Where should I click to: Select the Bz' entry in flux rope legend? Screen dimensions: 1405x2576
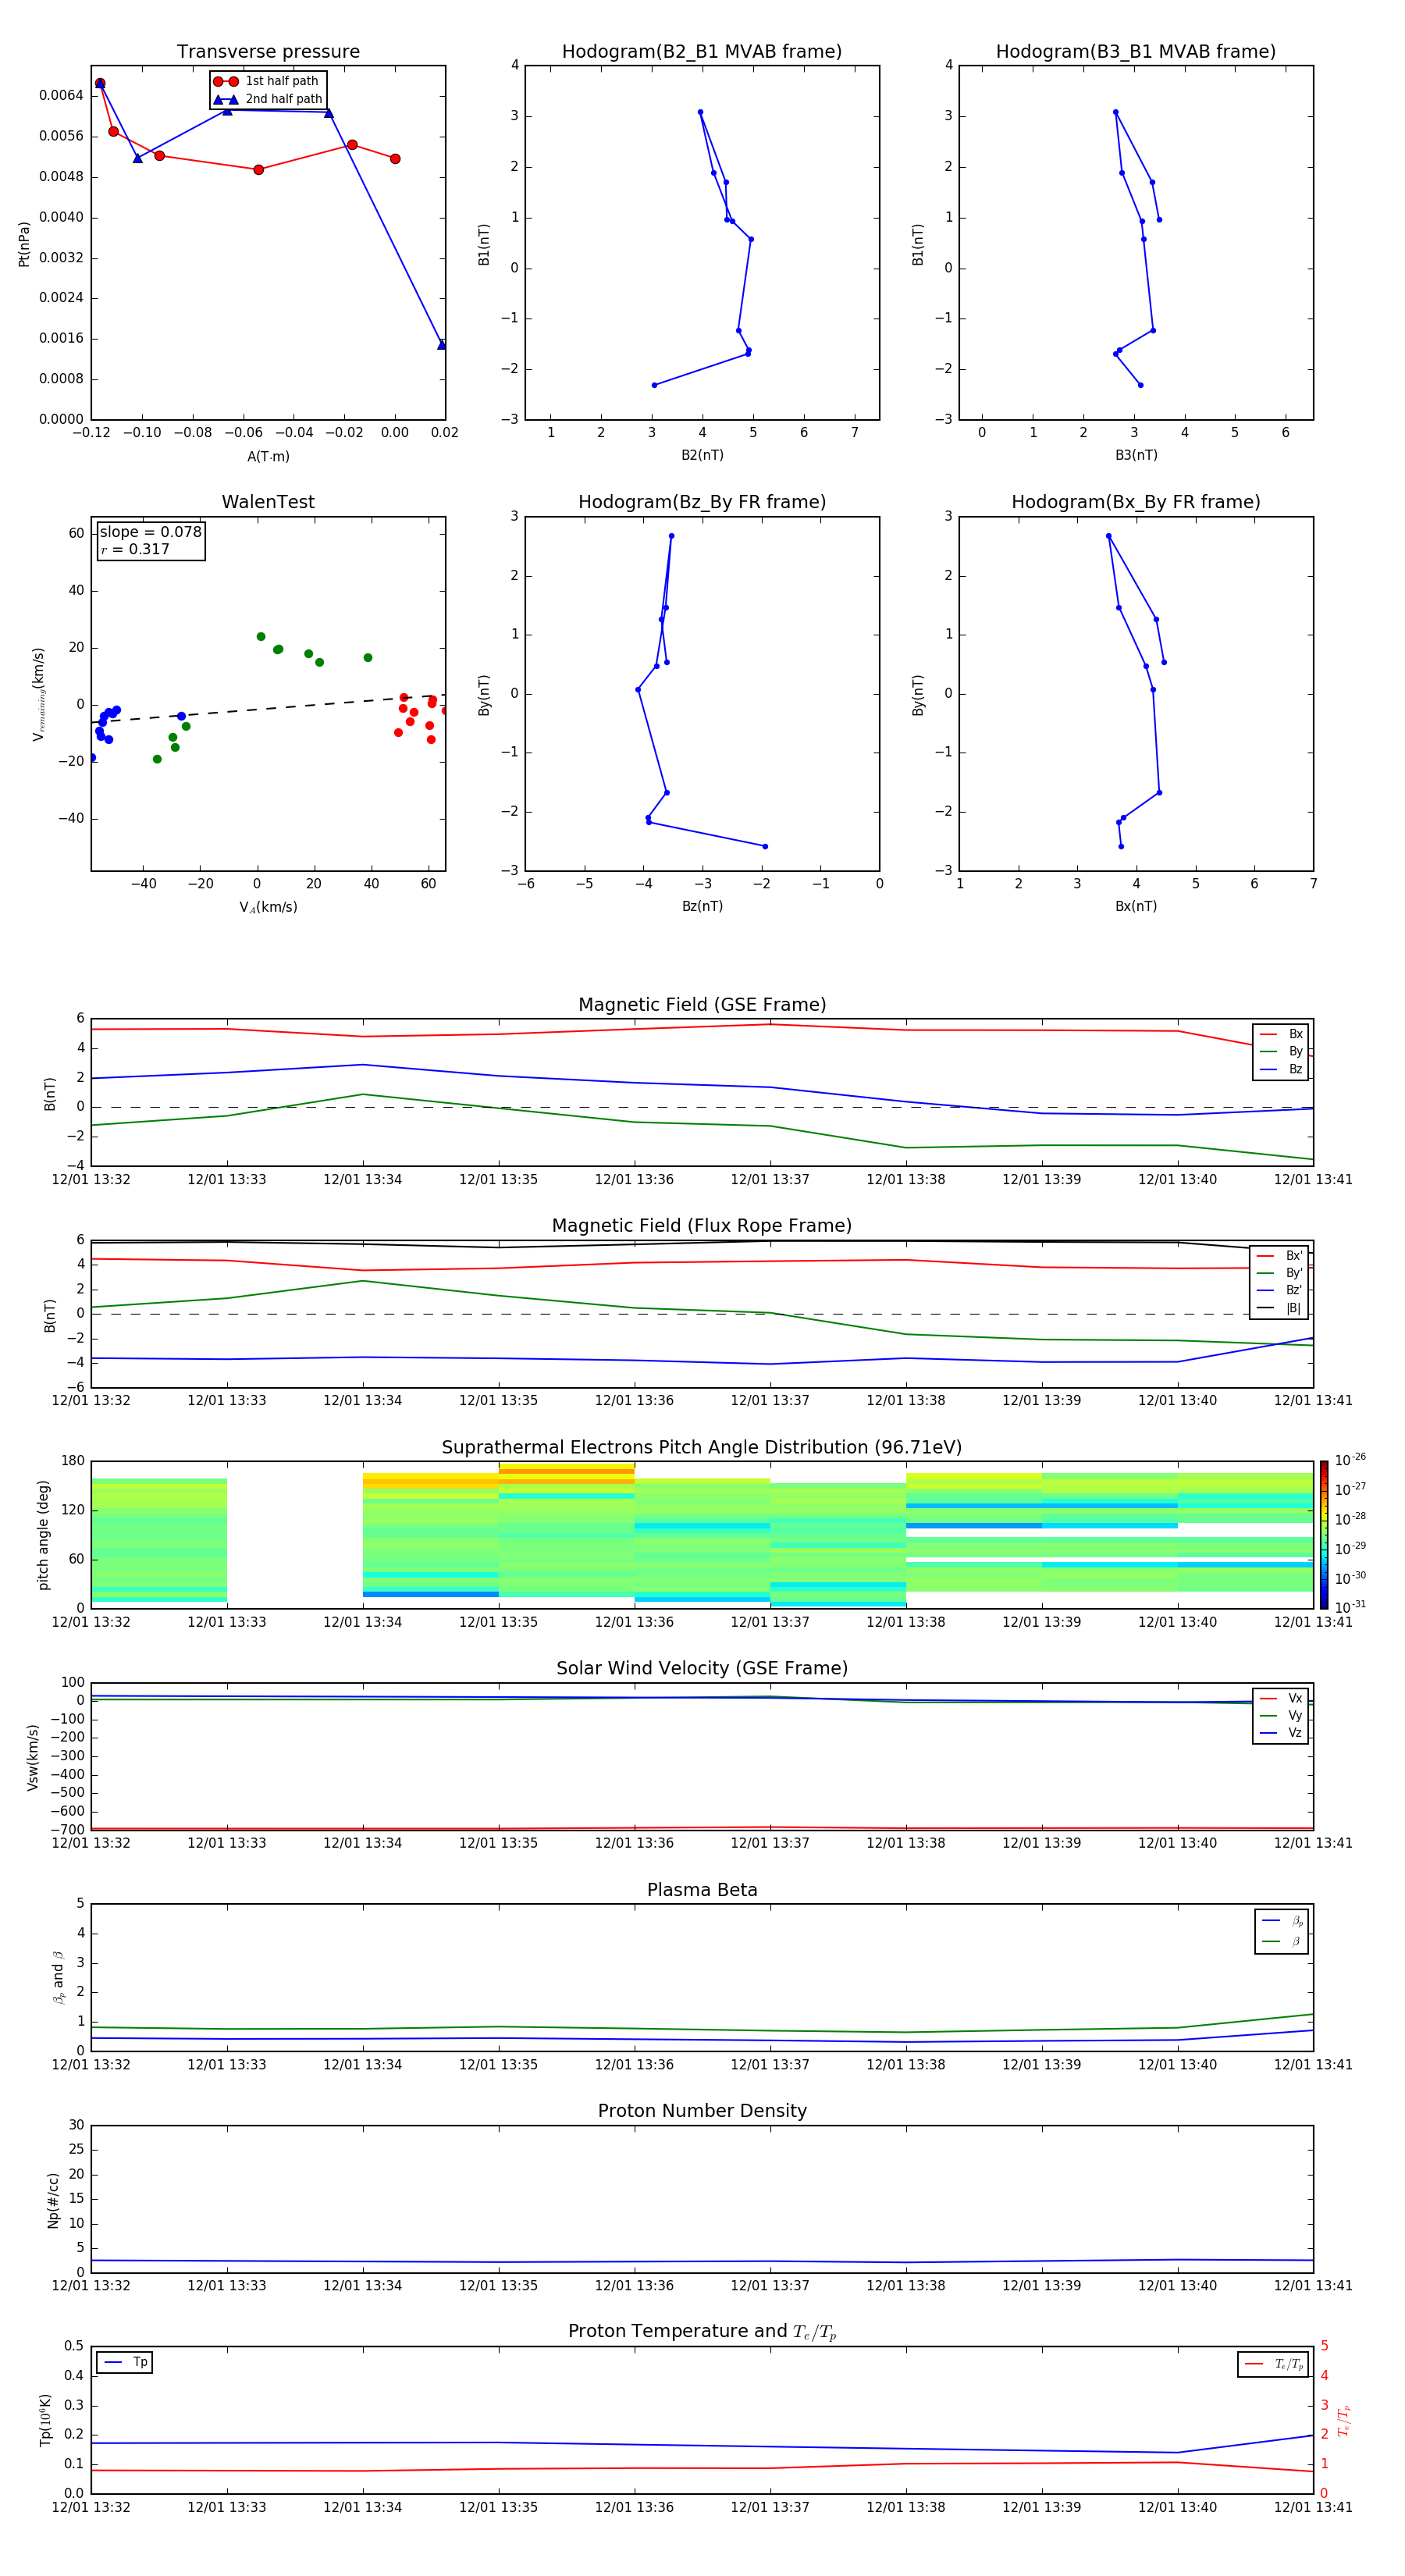(x=1280, y=1290)
